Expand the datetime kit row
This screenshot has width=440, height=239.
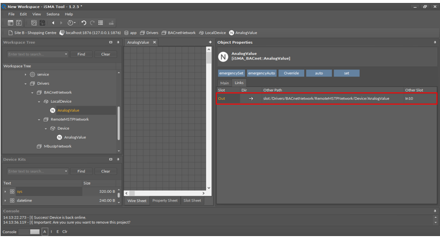[5, 200]
